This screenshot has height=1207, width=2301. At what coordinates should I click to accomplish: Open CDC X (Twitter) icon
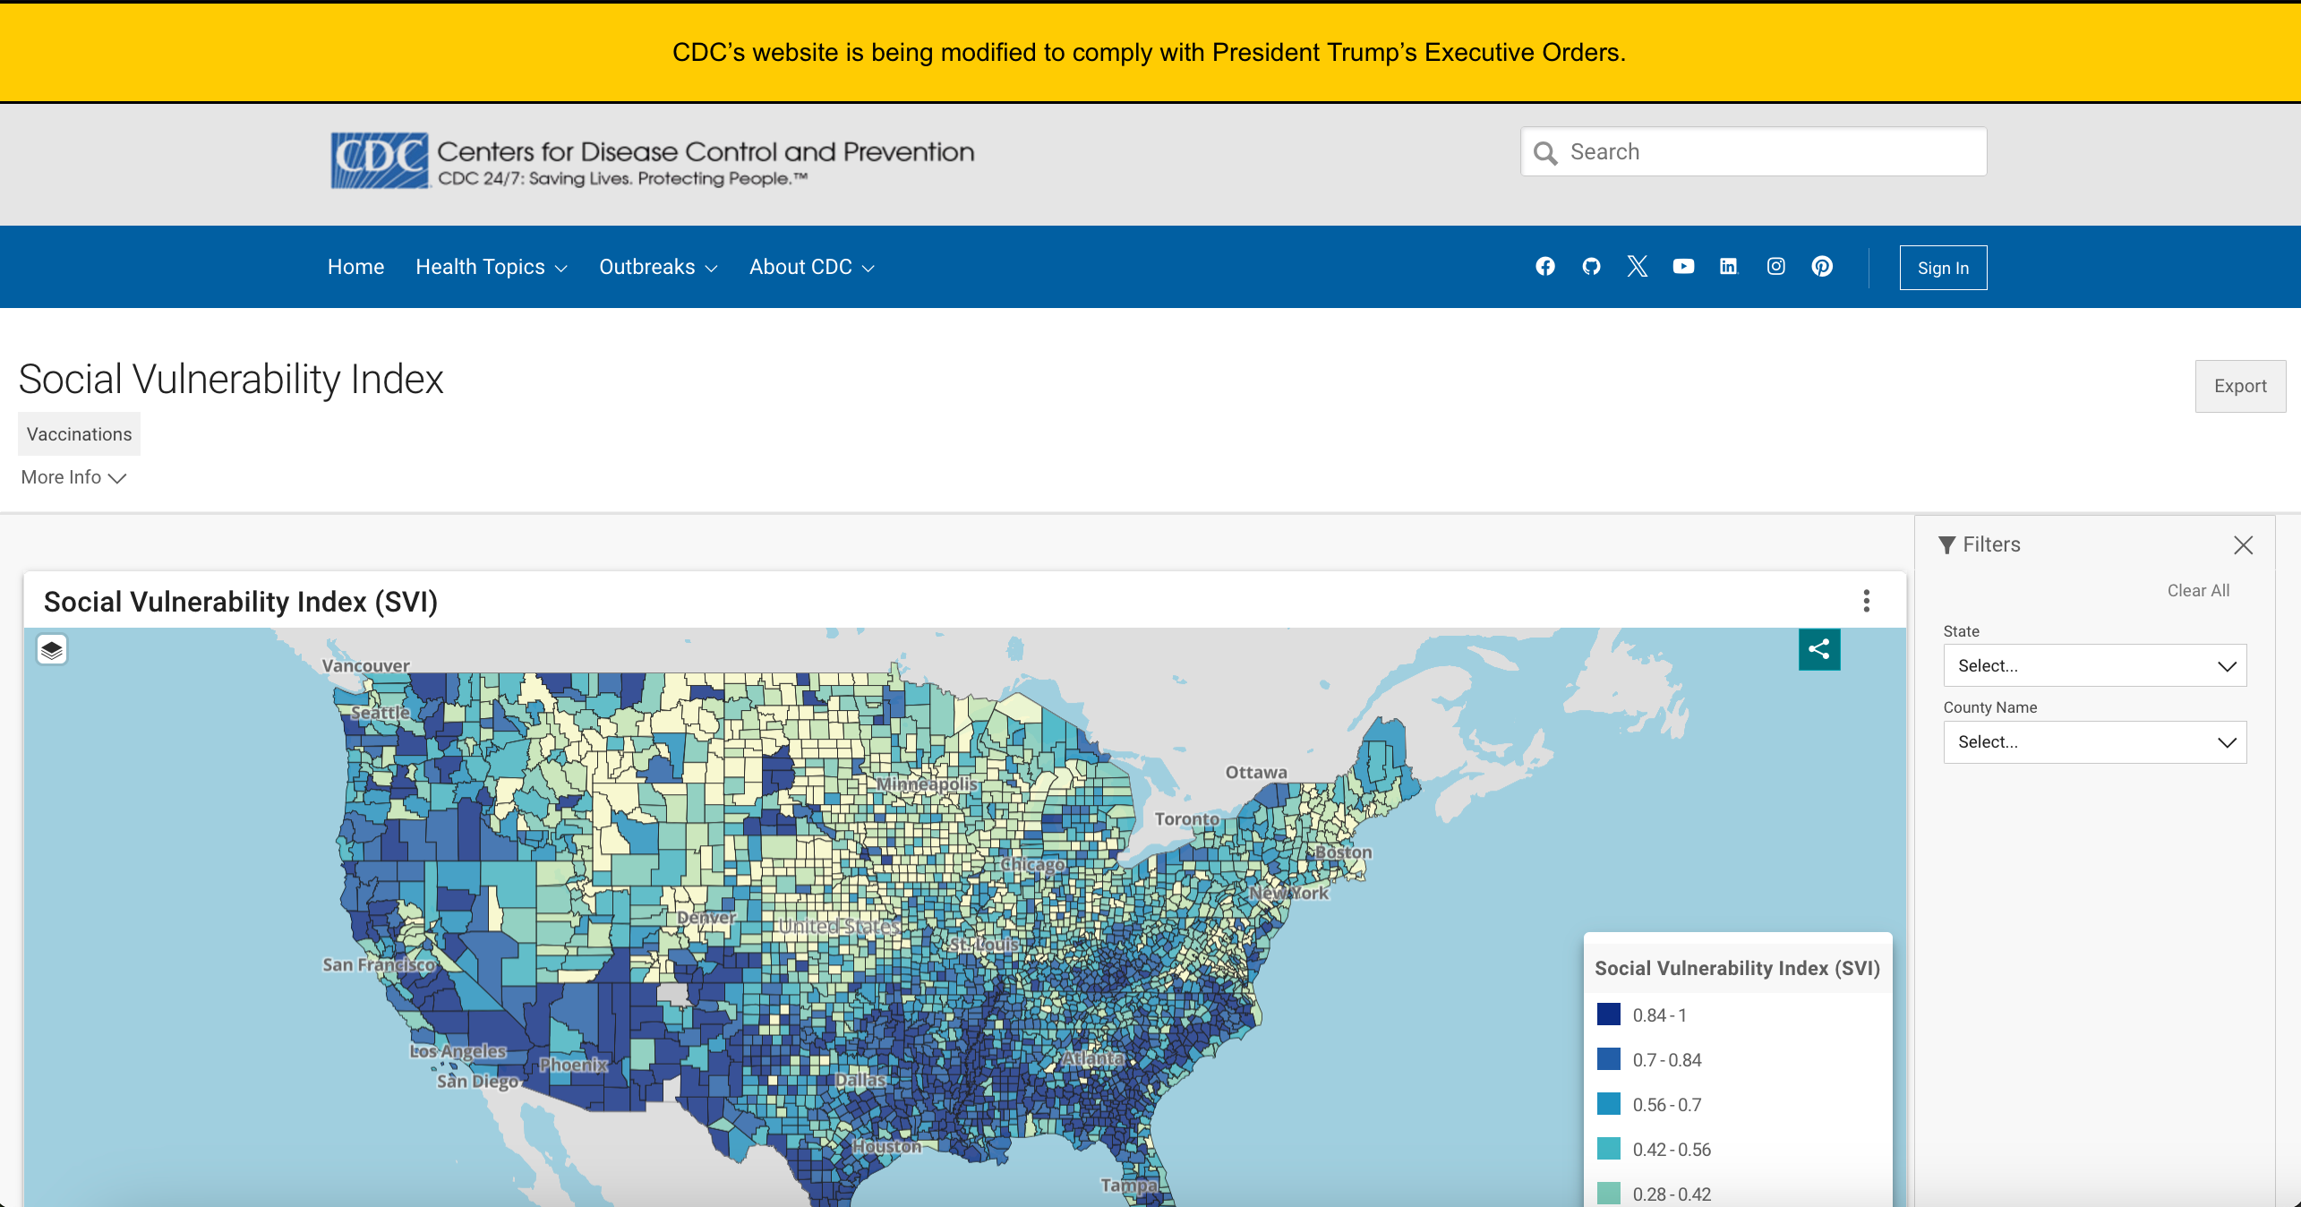click(1638, 267)
